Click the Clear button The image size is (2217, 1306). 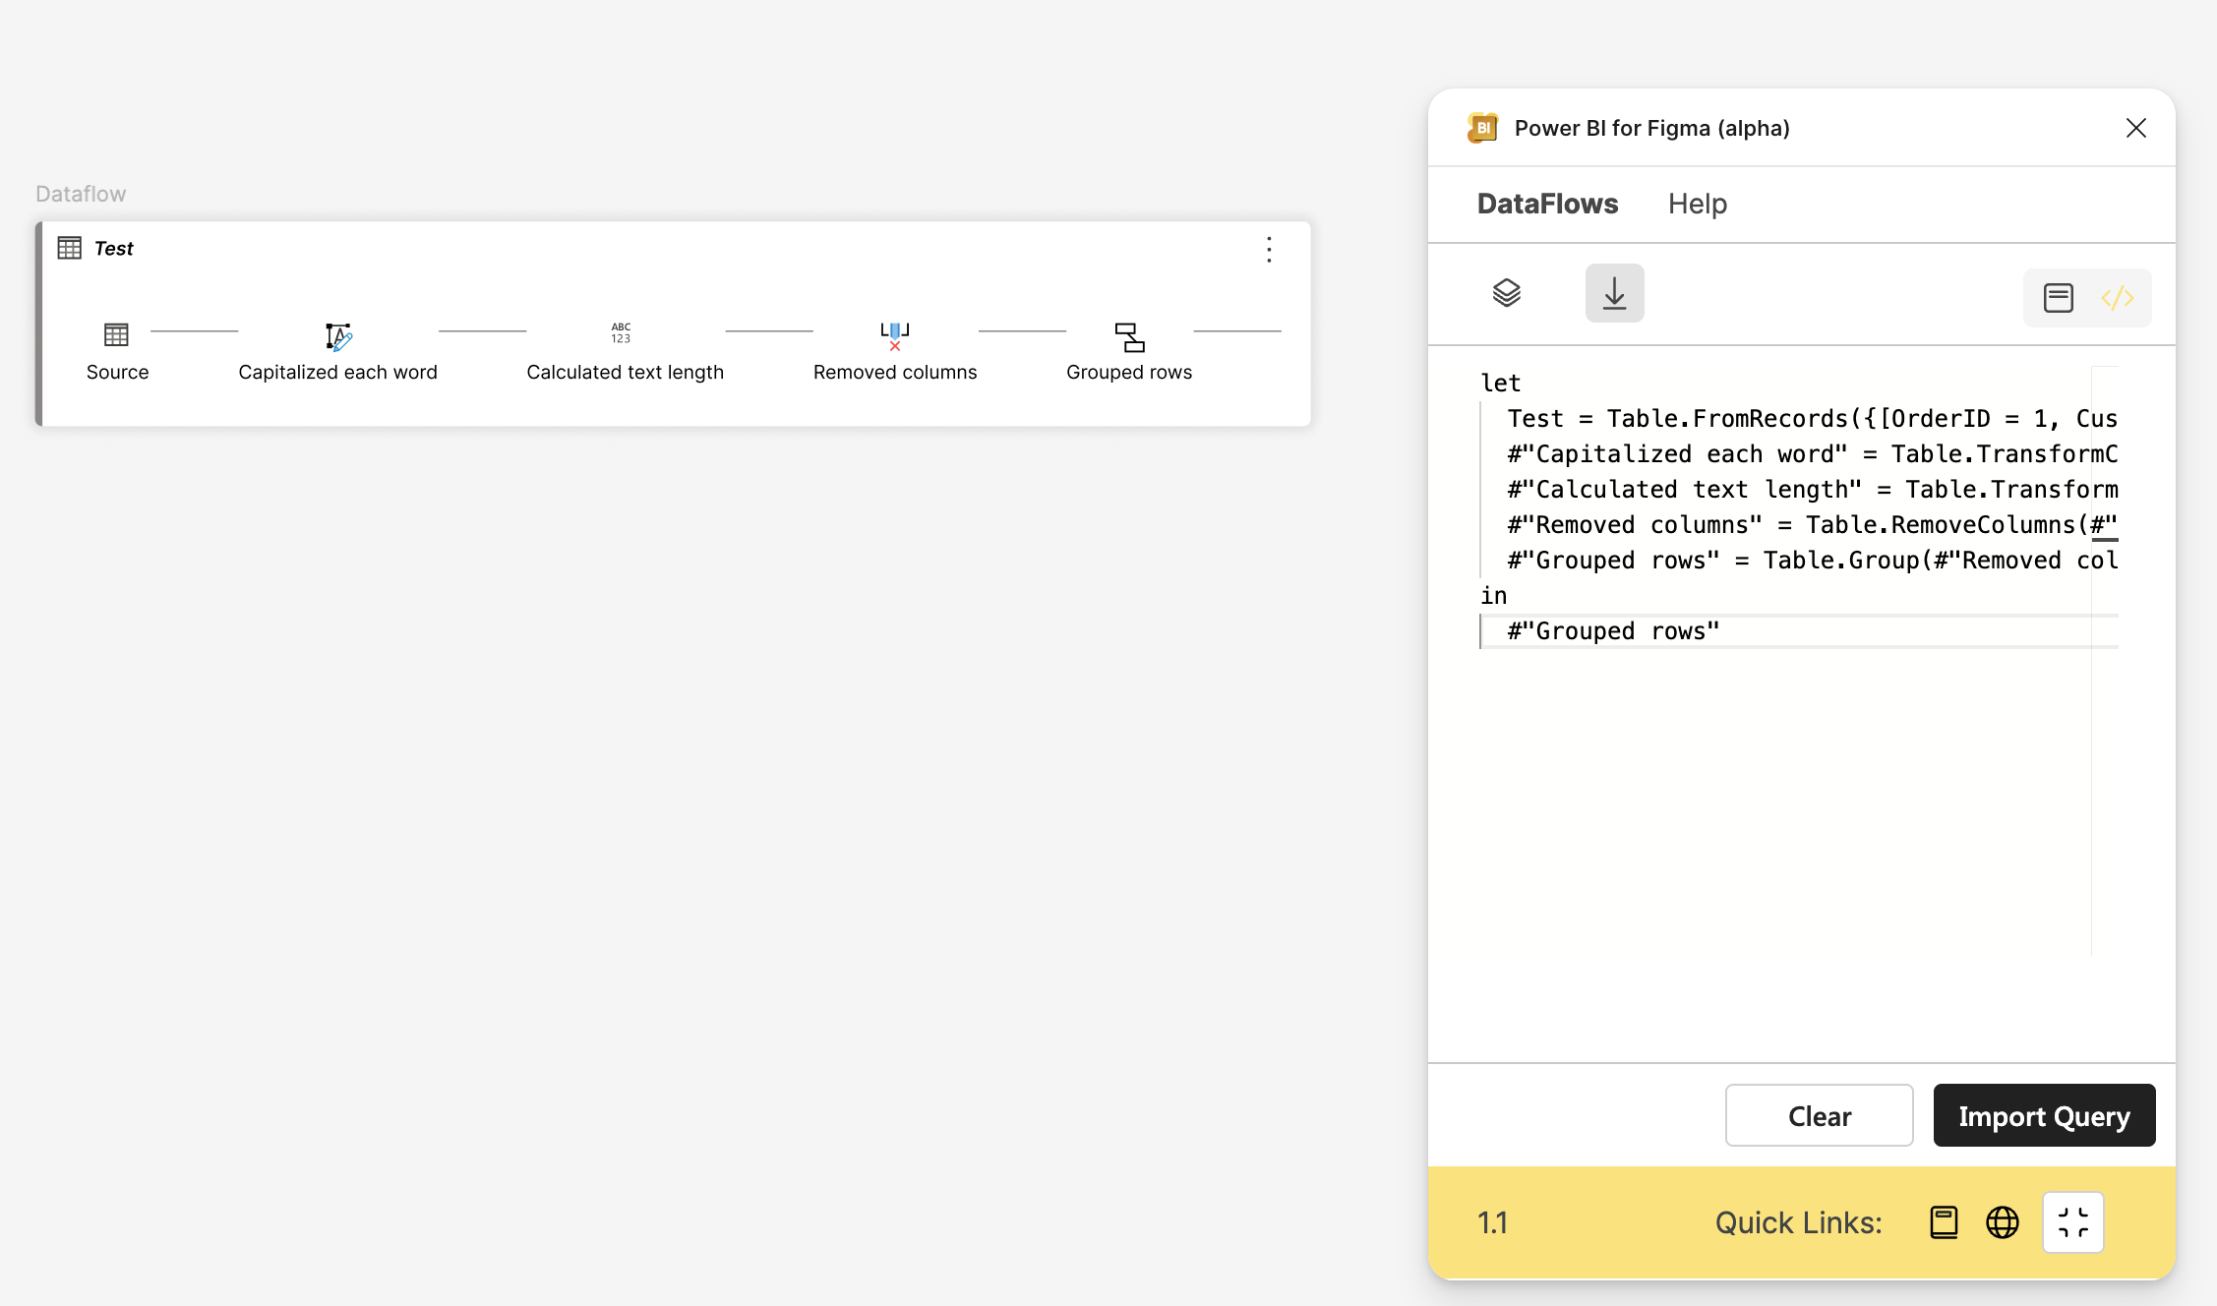coord(1819,1115)
